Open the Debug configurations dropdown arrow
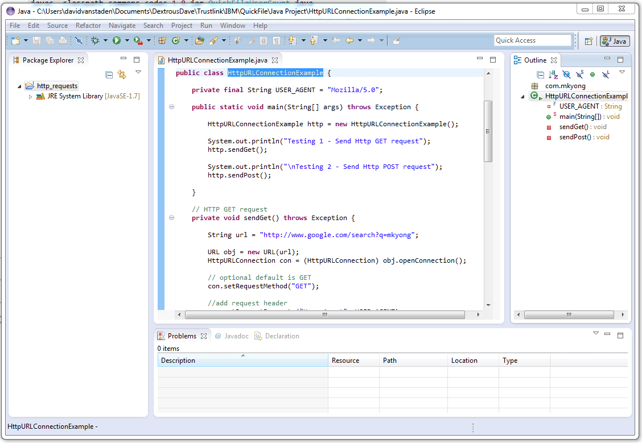The width and height of the screenshot is (642, 443). [x=105, y=40]
